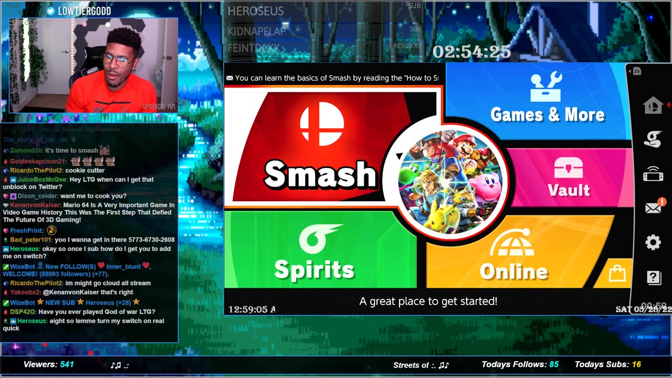Click FEINTDOXX in the sub list

click(254, 48)
